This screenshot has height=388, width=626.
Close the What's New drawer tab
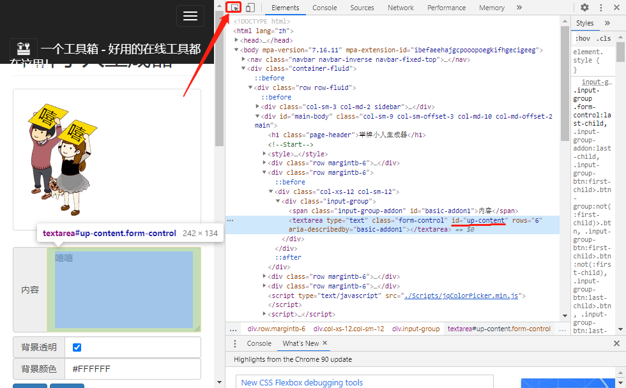click(x=324, y=343)
